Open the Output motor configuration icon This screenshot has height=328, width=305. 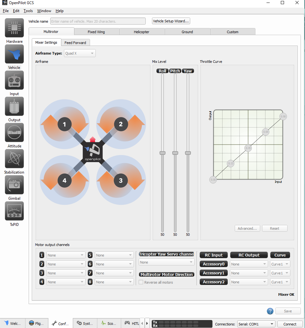(14, 106)
